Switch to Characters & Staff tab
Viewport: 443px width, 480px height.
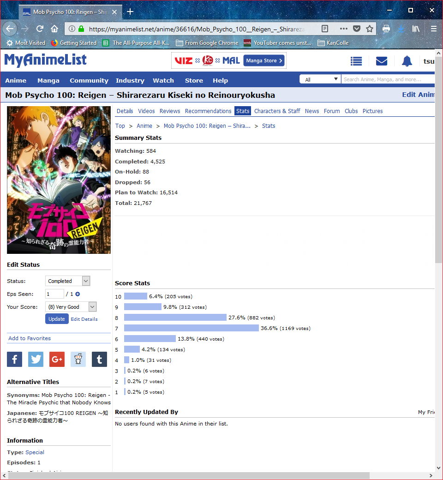pyautogui.click(x=277, y=111)
